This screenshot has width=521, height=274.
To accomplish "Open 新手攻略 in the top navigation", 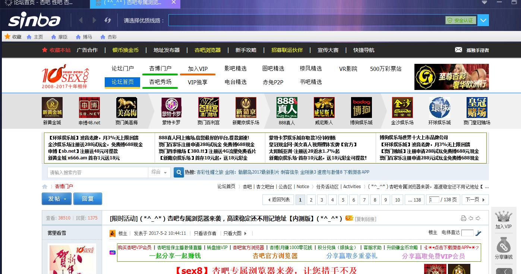I will (246, 50).
